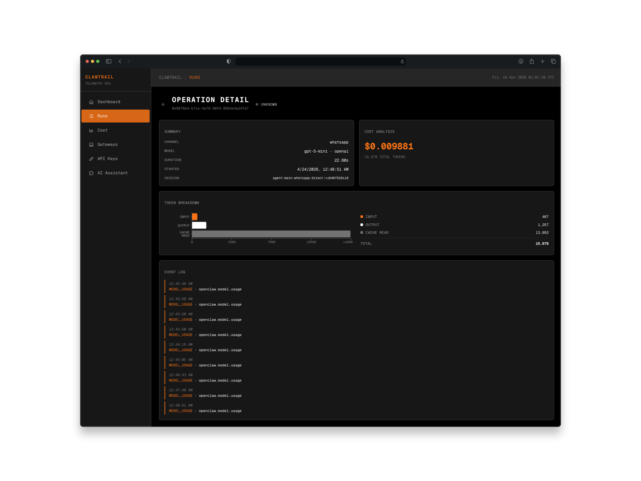
Task: Click the orange INPUT legend swatch
Action: (362, 217)
